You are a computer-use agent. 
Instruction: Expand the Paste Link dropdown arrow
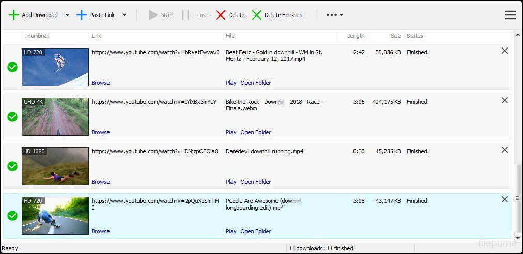tap(124, 15)
